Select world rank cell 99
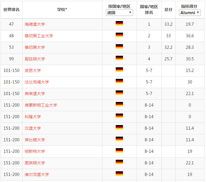 click(12, 59)
